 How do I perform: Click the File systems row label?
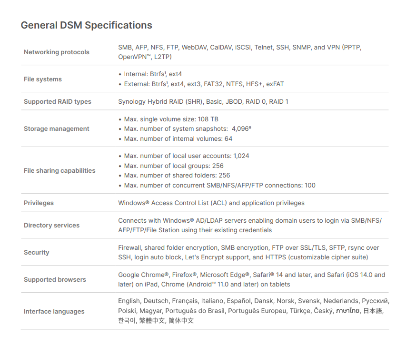point(43,79)
